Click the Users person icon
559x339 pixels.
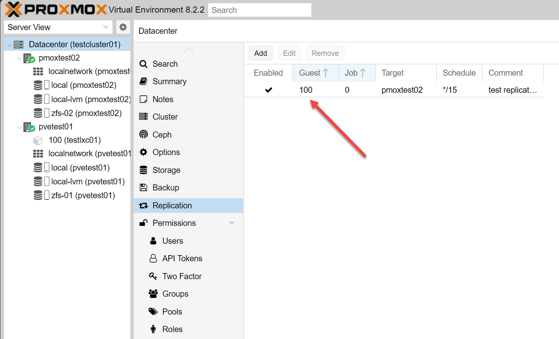click(x=153, y=241)
